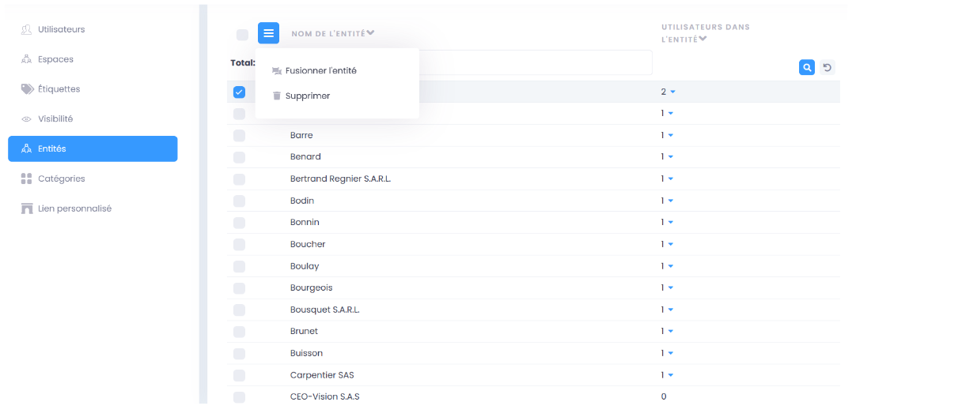Toggle the select-all header checkbox
The width and height of the screenshot is (962, 417).
(242, 35)
